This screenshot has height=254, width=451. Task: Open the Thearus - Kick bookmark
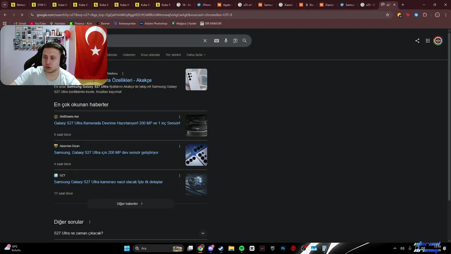81,23
